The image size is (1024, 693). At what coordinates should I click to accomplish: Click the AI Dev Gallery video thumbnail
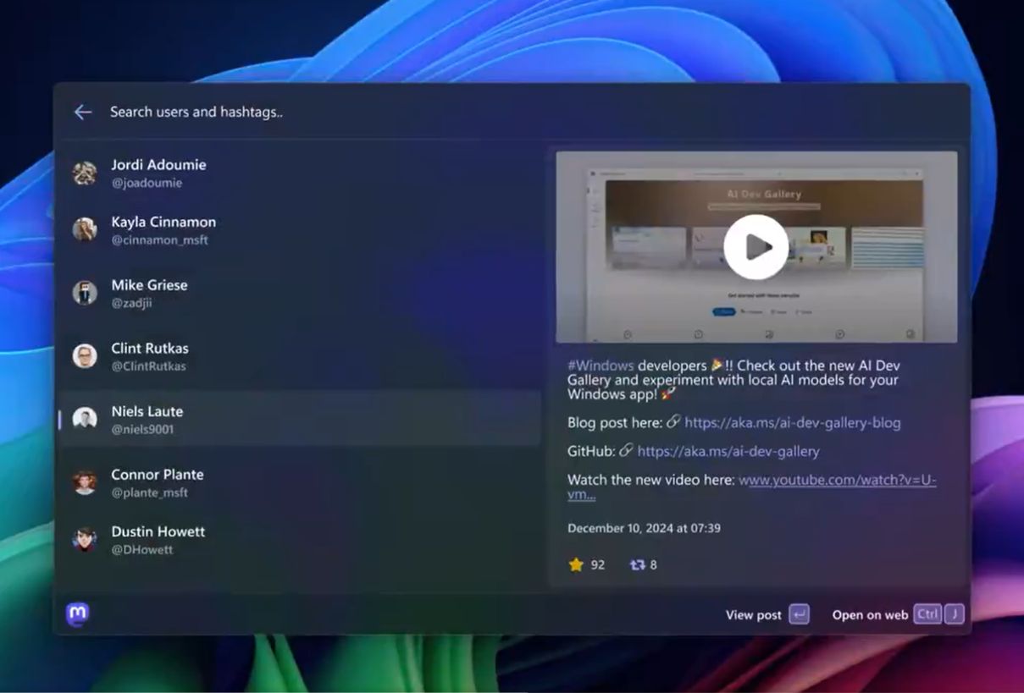[x=756, y=247]
